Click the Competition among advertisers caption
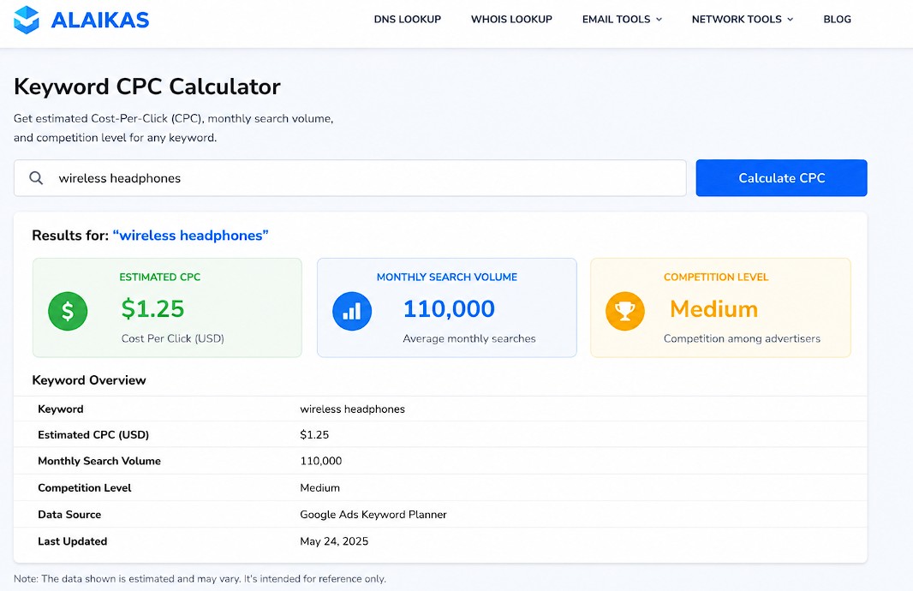 click(x=742, y=338)
